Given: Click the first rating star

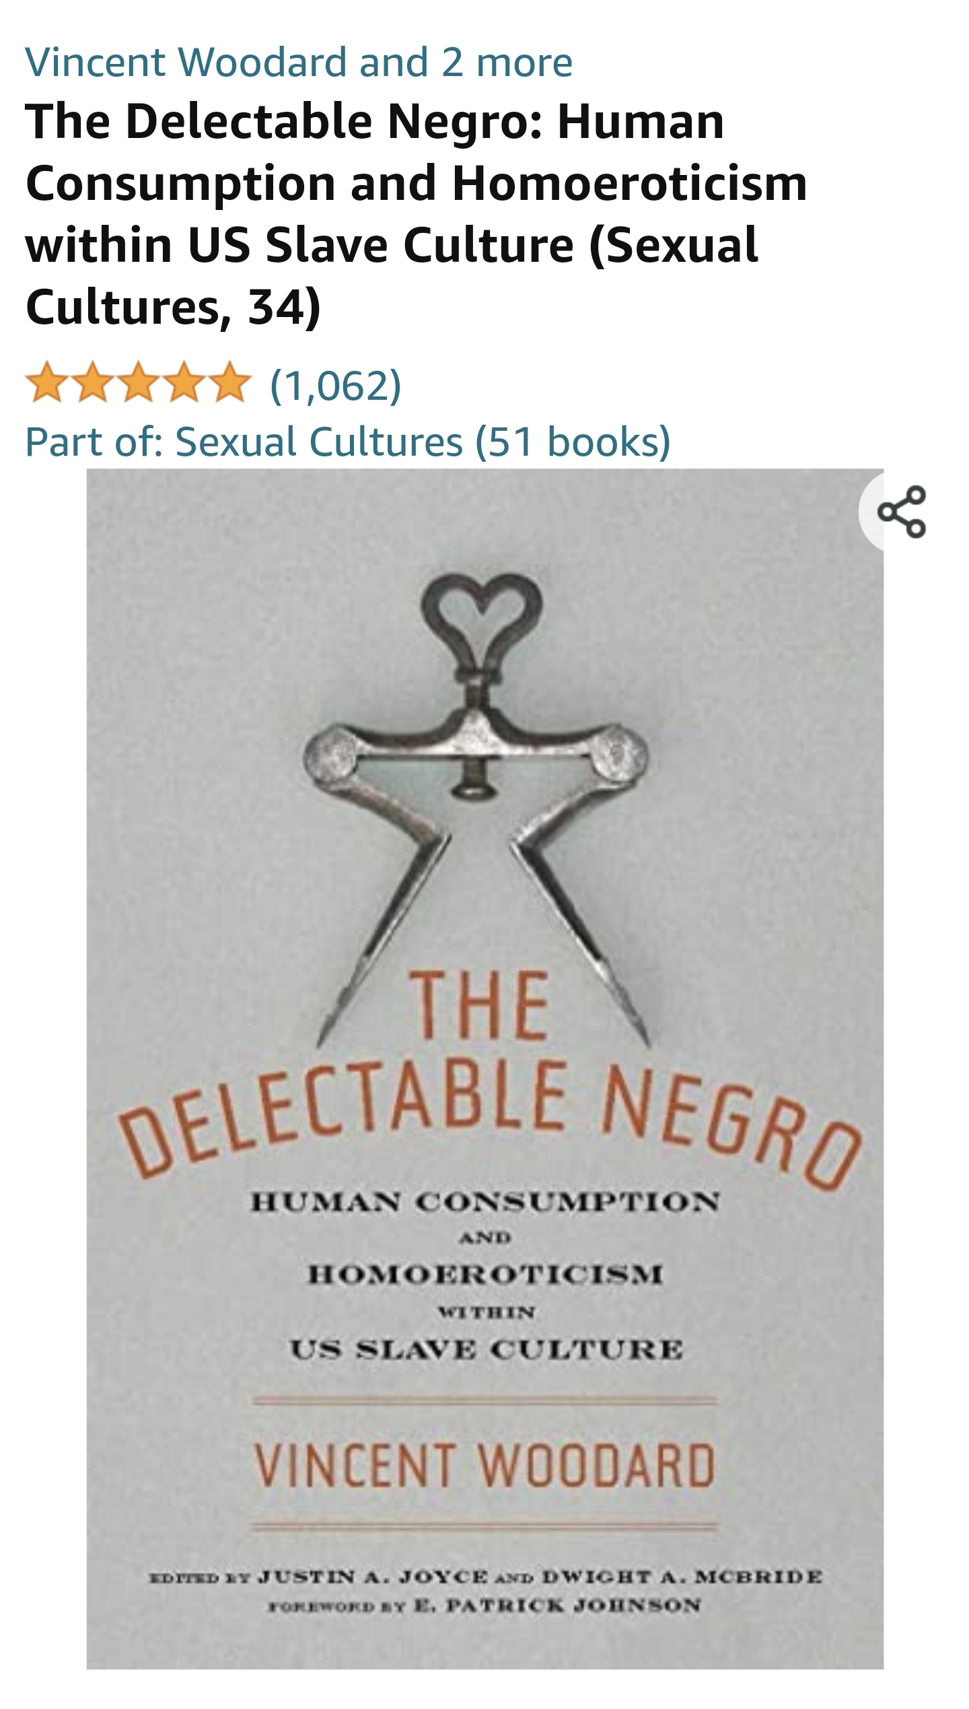Looking at the screenshot, I should tap(47, 382).
